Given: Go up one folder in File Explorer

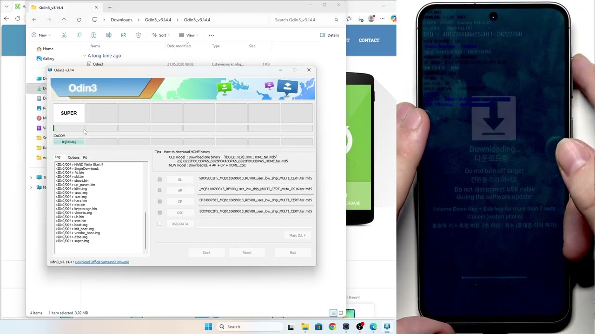Looking at the screenshot, I should 64,20.
